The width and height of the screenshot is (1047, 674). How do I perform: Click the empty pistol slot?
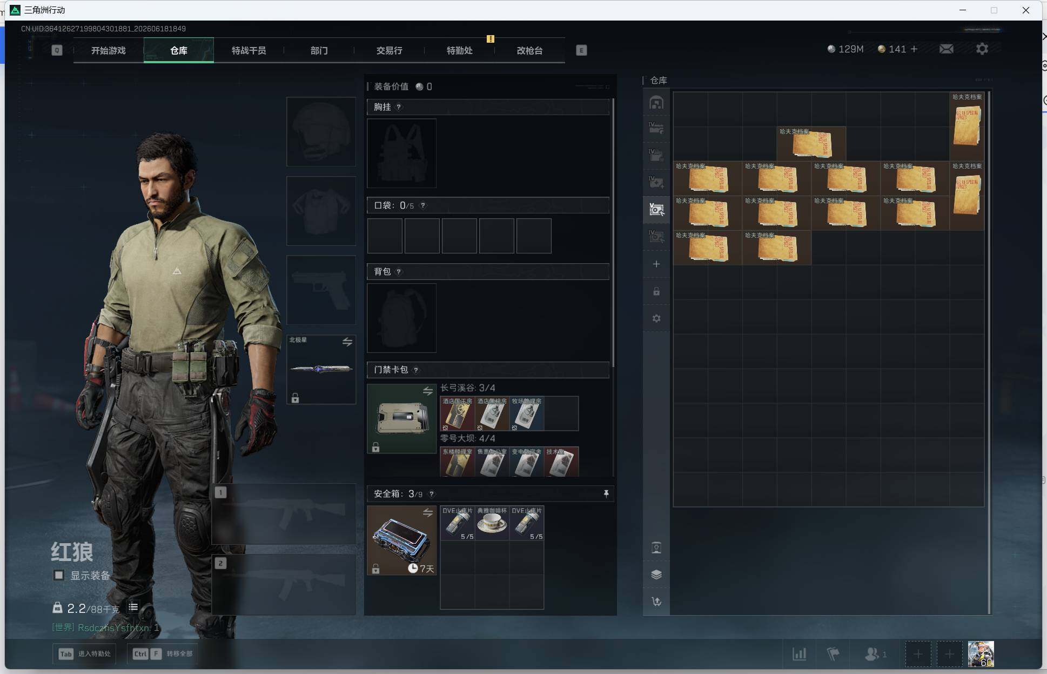[321, 290]
